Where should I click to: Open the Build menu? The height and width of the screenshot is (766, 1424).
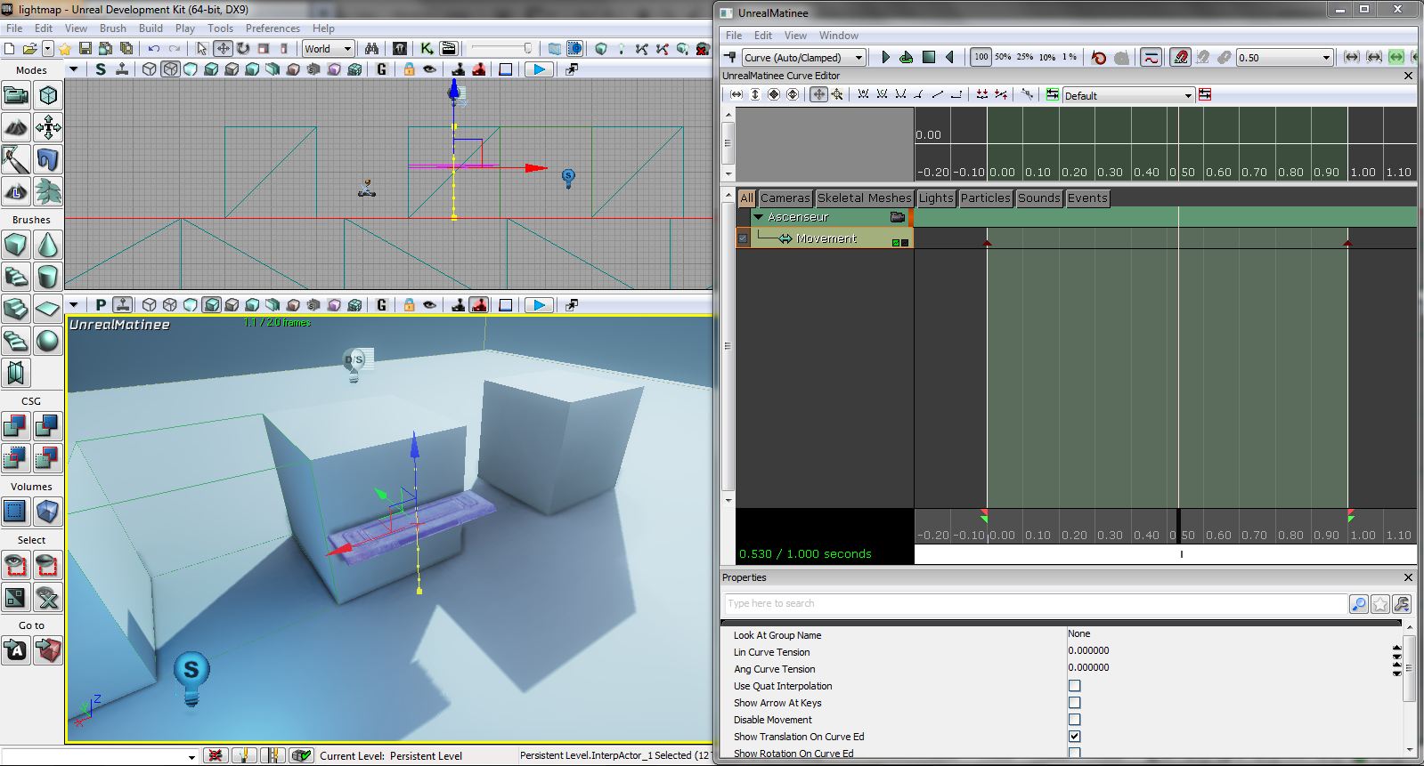[151, 28]
